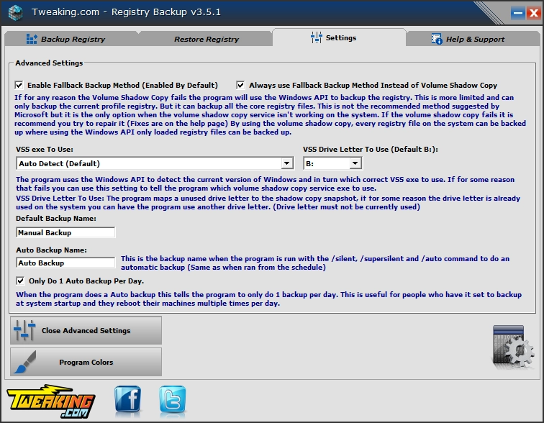Click the Tweaking.com app cube icon in title bar

[15, 12]
